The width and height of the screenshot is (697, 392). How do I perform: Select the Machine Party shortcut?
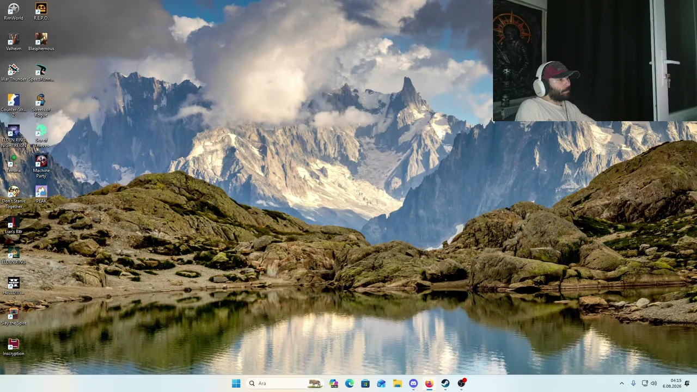point(41,167)
